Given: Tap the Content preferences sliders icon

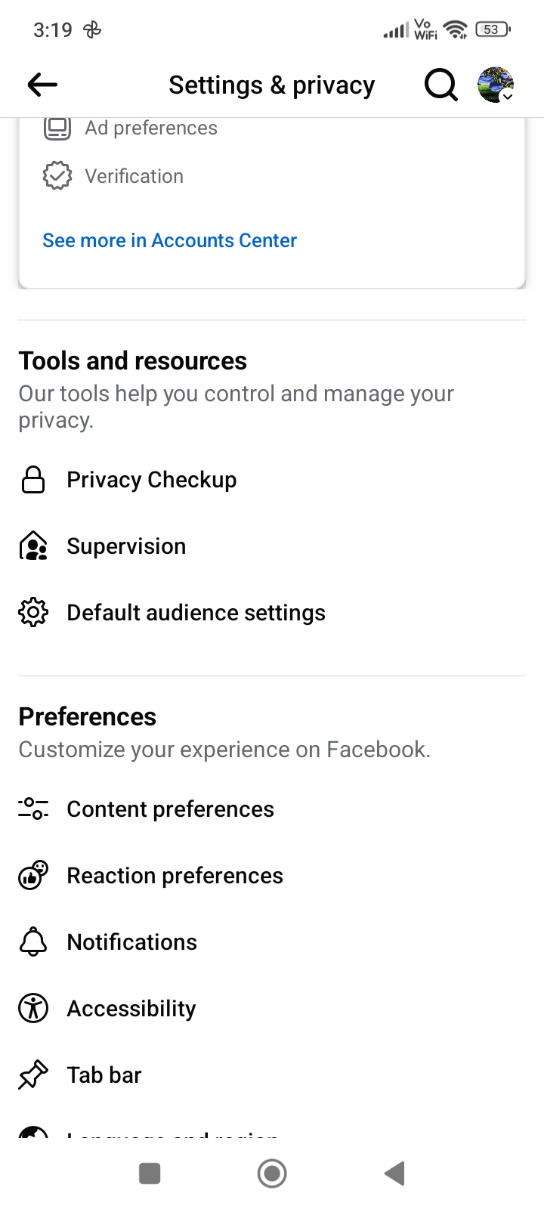Looking at the screenshot, I should point(33,809).
